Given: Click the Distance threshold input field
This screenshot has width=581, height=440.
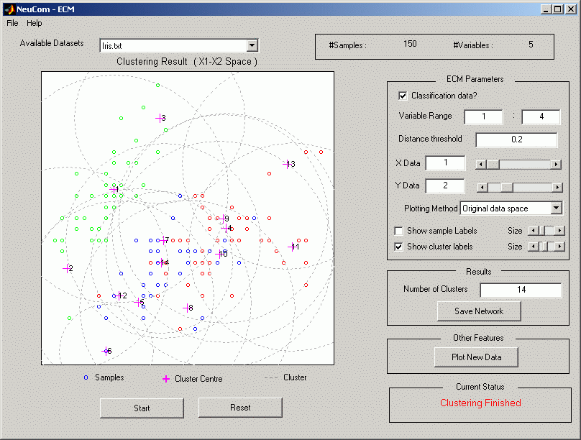Looking at the screenshot, I should click(x=516, y=139).
